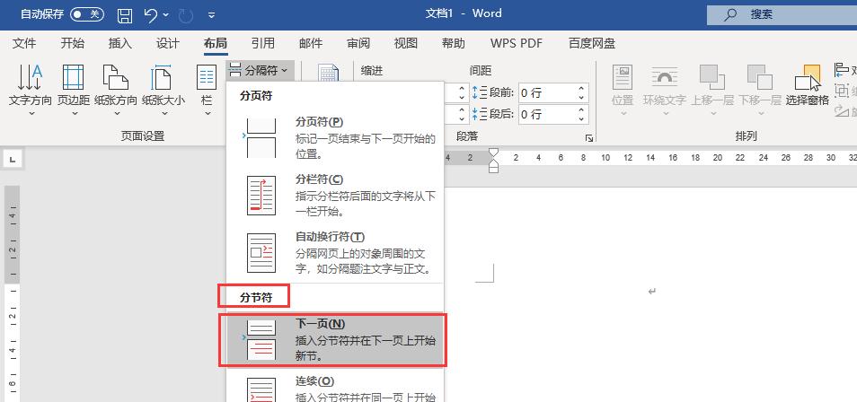857x402 pixels.
Task: Toggle the AutoSave switch
Action: (87, 14)
